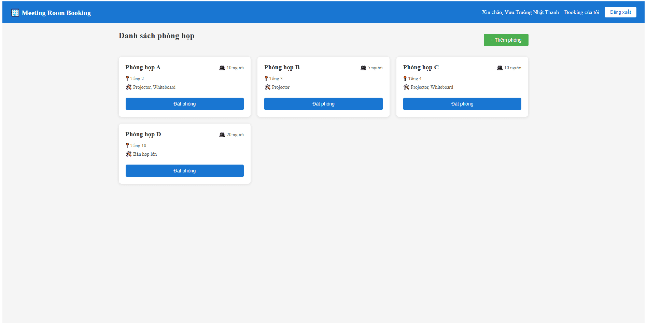Viewport: 647px width, 323px height.
Task: Click the building logo icon in header
Action: (x=15, y=13)
